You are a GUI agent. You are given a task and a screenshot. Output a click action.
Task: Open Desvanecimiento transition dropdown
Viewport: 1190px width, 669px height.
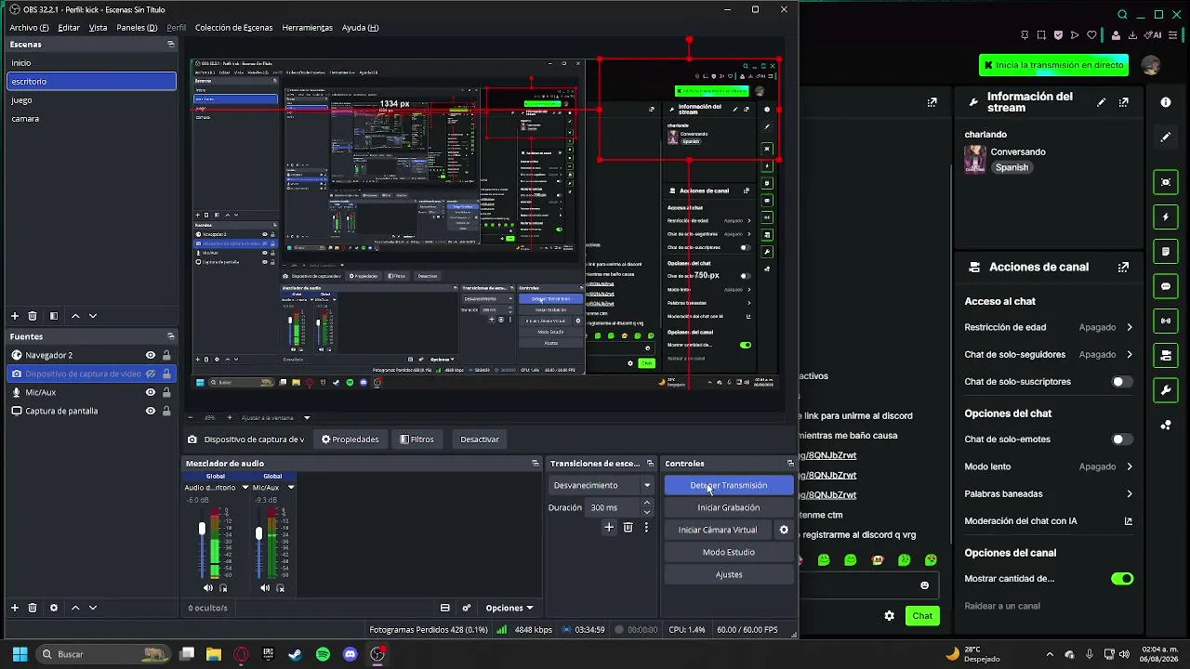602,485
